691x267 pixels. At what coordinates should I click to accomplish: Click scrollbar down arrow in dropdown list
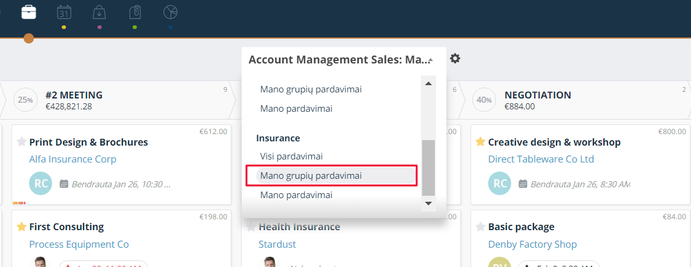[x=428, y=203]
